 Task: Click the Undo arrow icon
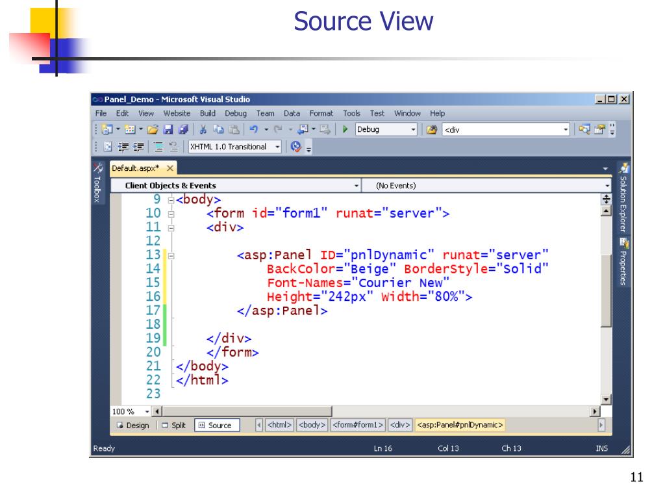tap(254, 129)
